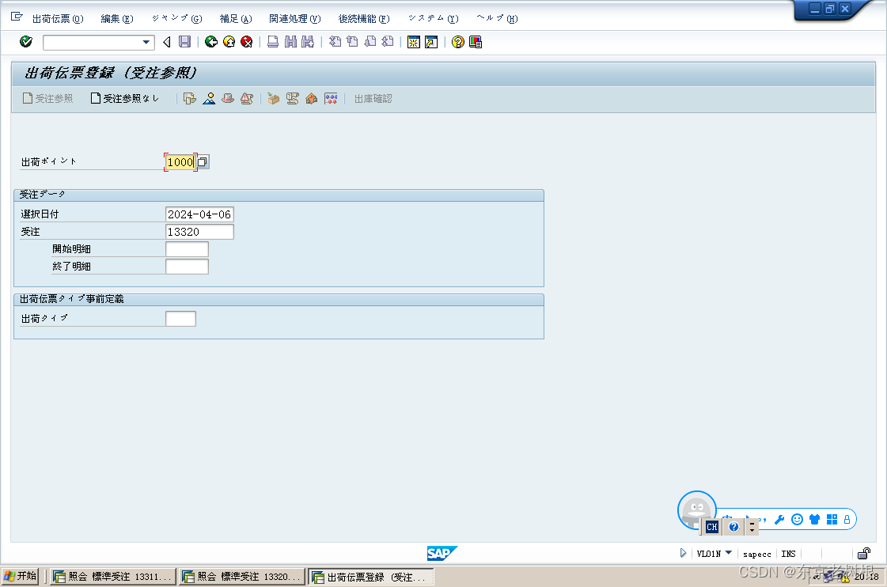This screenshot has height=587, width=887.
Task: Click the document copy icon in application toolbar
Action: (x=190, y=98)
